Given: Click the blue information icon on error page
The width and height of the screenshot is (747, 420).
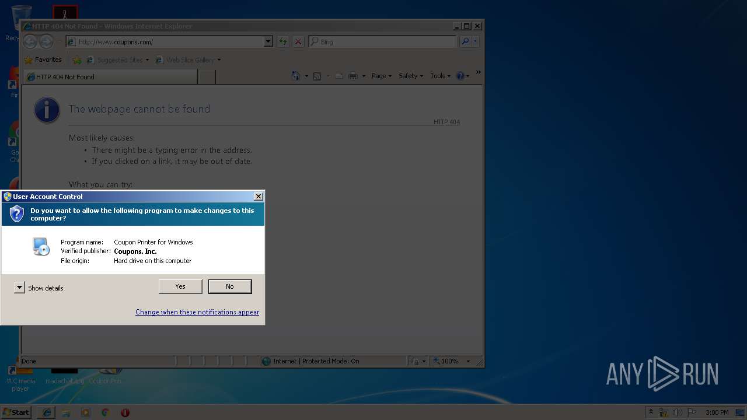Looking at the screenshot, I should 47,110.
